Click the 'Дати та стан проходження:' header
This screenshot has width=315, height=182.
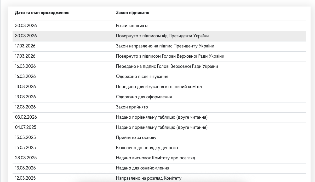[42, 13]
